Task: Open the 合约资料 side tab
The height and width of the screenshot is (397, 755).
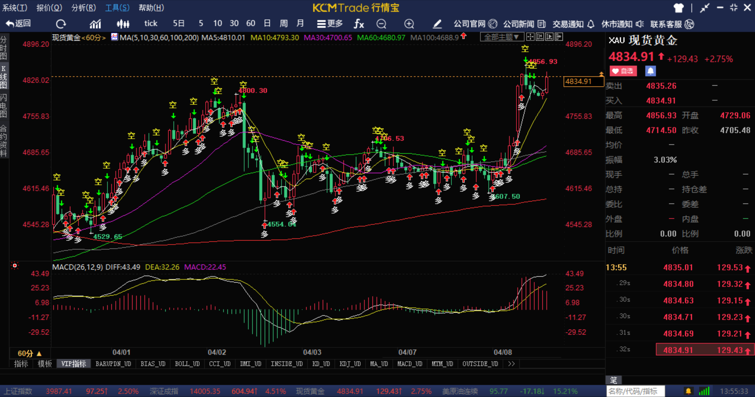Action: 4,141
